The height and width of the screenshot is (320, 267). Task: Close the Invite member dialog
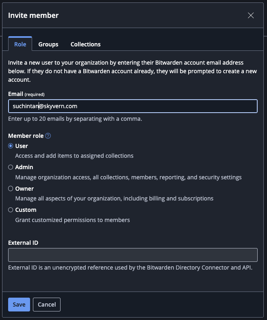pos(251,15)
